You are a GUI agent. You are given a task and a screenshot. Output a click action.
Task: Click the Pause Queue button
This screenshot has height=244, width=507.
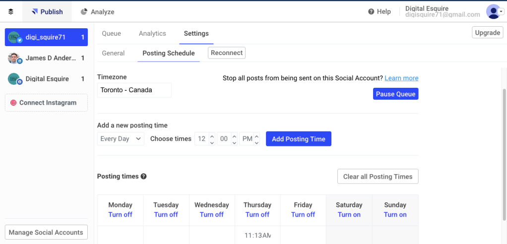395,94
